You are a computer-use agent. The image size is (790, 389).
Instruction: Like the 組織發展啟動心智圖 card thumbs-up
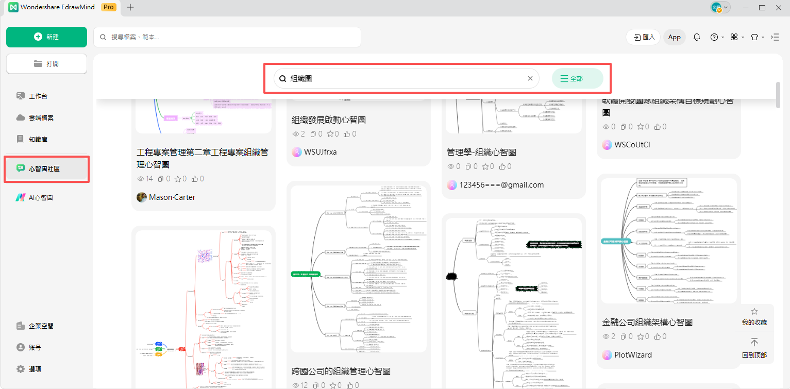click(x=347, y=134)
